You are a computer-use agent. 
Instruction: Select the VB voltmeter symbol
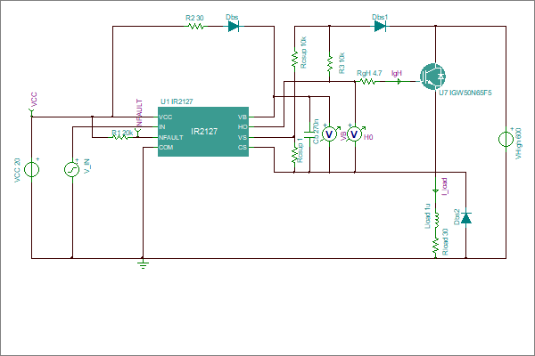329,134
